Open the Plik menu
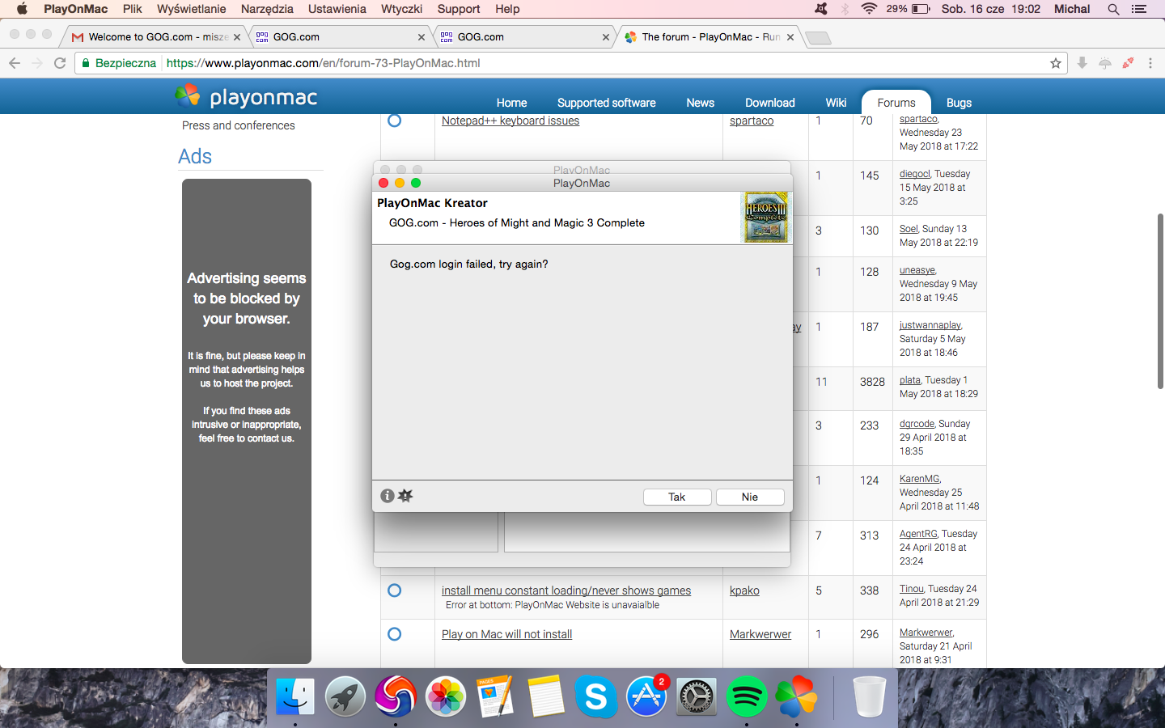This screenshot has width=1165, height=728. click(133, 9)
